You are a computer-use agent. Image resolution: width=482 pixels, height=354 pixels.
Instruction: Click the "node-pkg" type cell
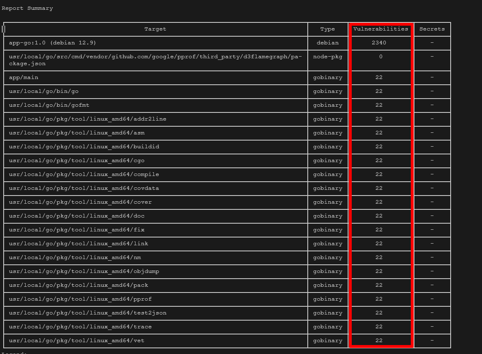(327, 57)
